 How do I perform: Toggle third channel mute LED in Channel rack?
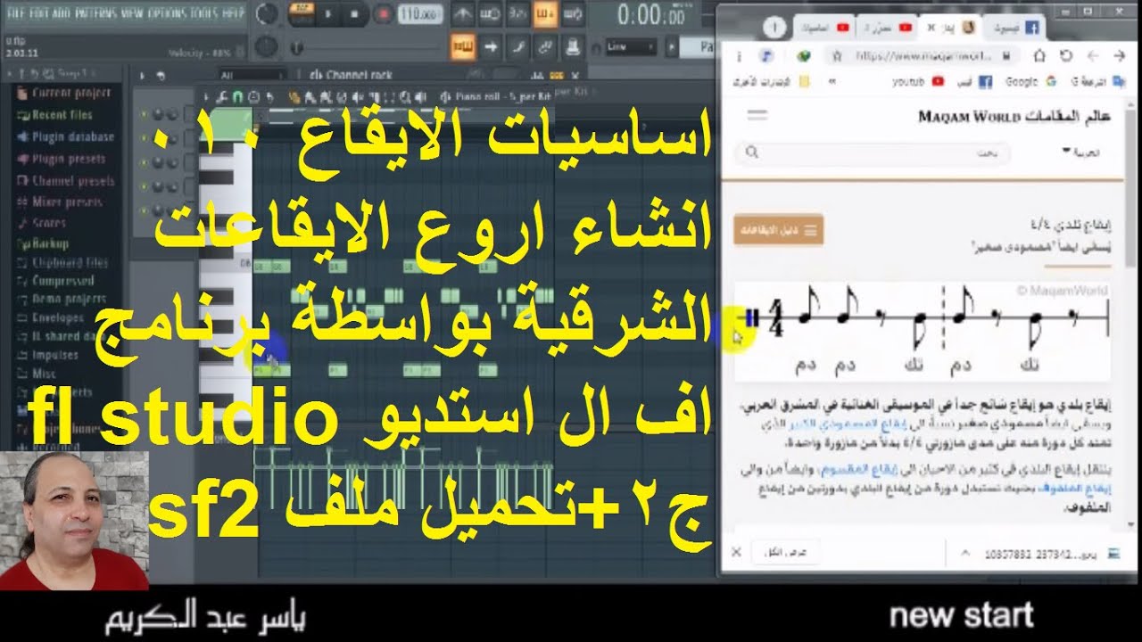pos(143,163)
